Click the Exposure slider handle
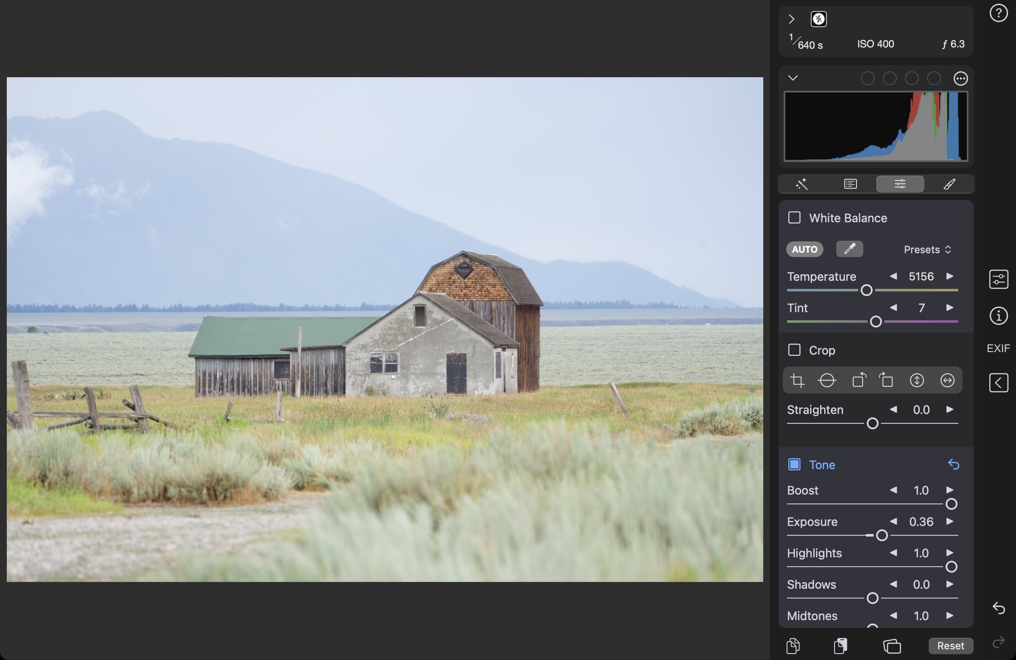Screen dimensions: 1016x660 [x=882, y=535]
